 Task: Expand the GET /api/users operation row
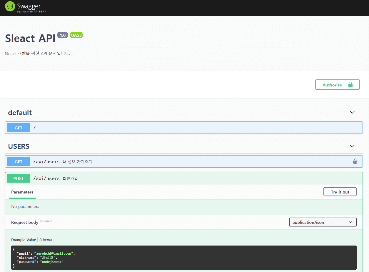tap(184, 161)
